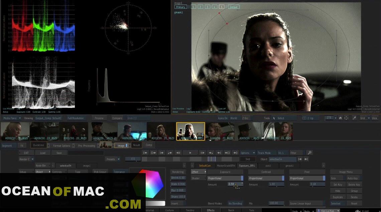Jump to next object keyframe icon

coord(306,159)
